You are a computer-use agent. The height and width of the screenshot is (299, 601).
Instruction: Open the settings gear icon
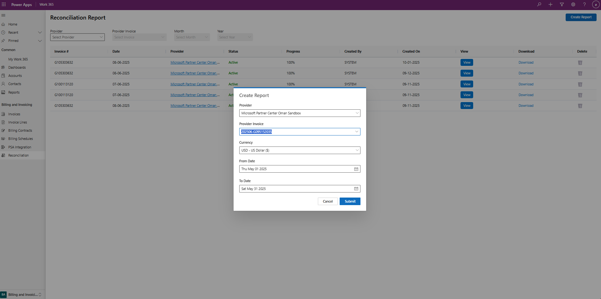click(x=573, y=4)
